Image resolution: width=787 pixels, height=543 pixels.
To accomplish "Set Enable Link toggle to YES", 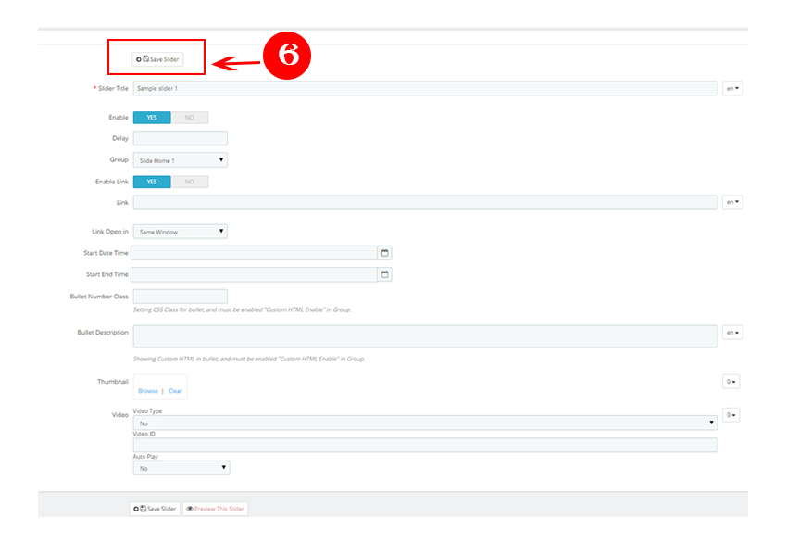I will coord(152,182).
